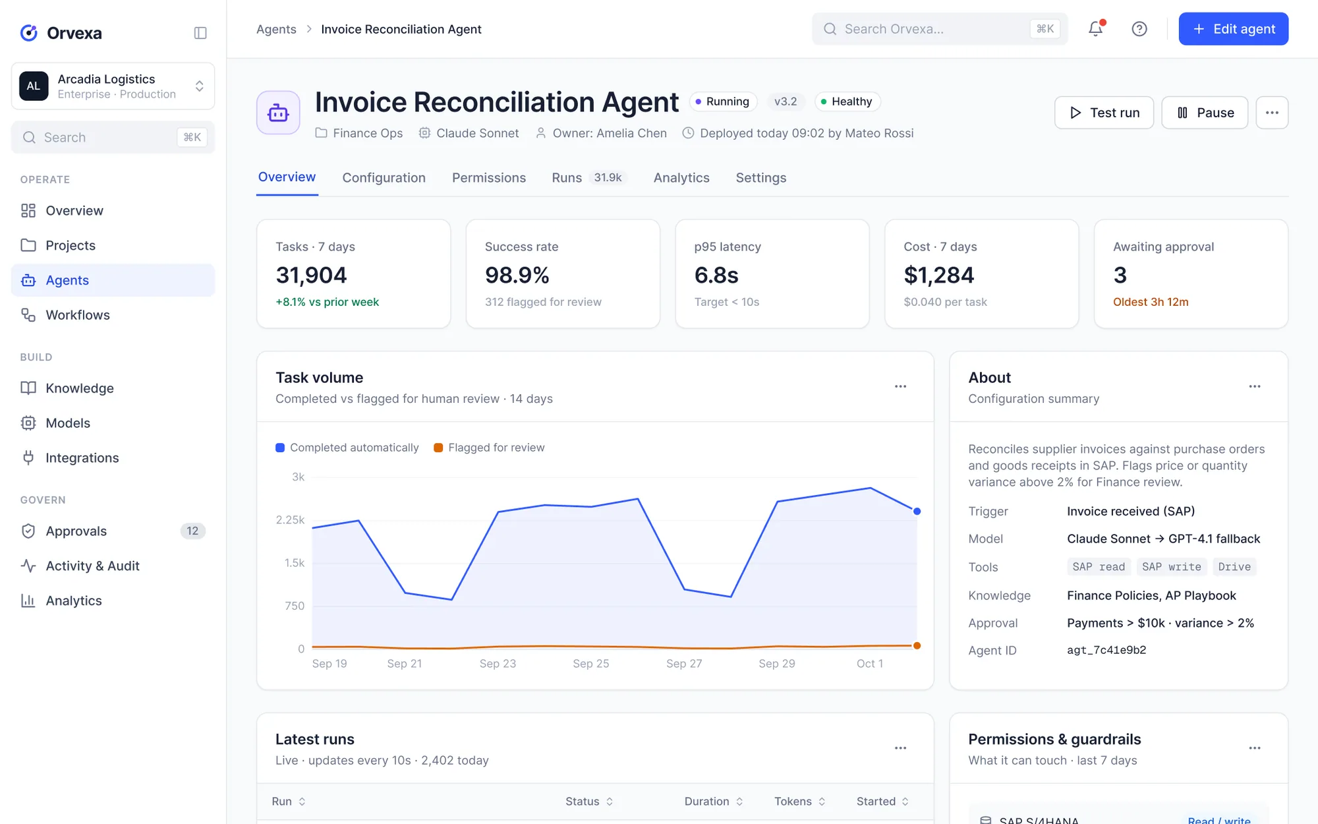Collapse sidebar using the panel toggle icon
Image resolution: width=1318 pixels, height=824 pixels.
coord(200,33)
